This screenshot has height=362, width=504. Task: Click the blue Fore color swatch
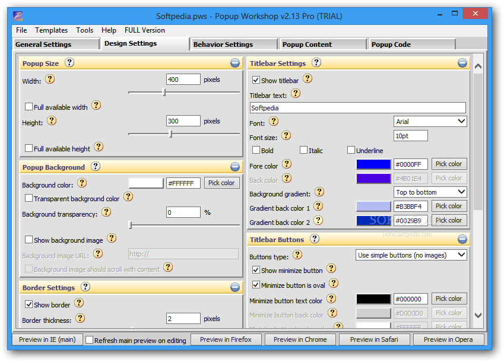[373, 164]
